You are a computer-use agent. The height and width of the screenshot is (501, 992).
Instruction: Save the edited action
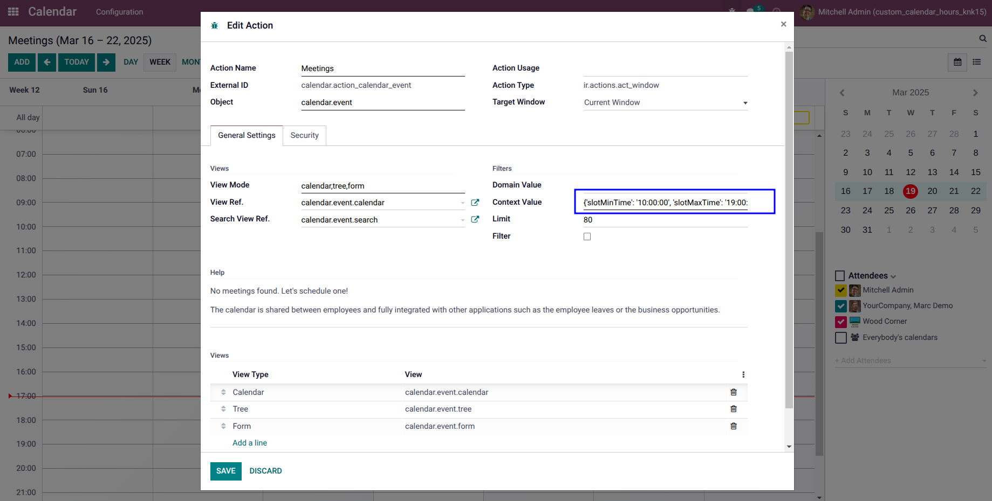(226, 471)
